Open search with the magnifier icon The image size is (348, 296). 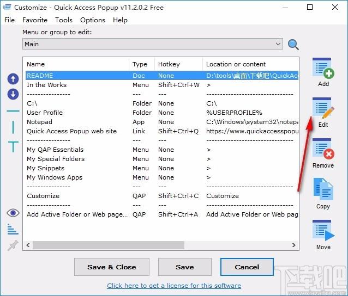pyautogui.click(x=293, y=45)
